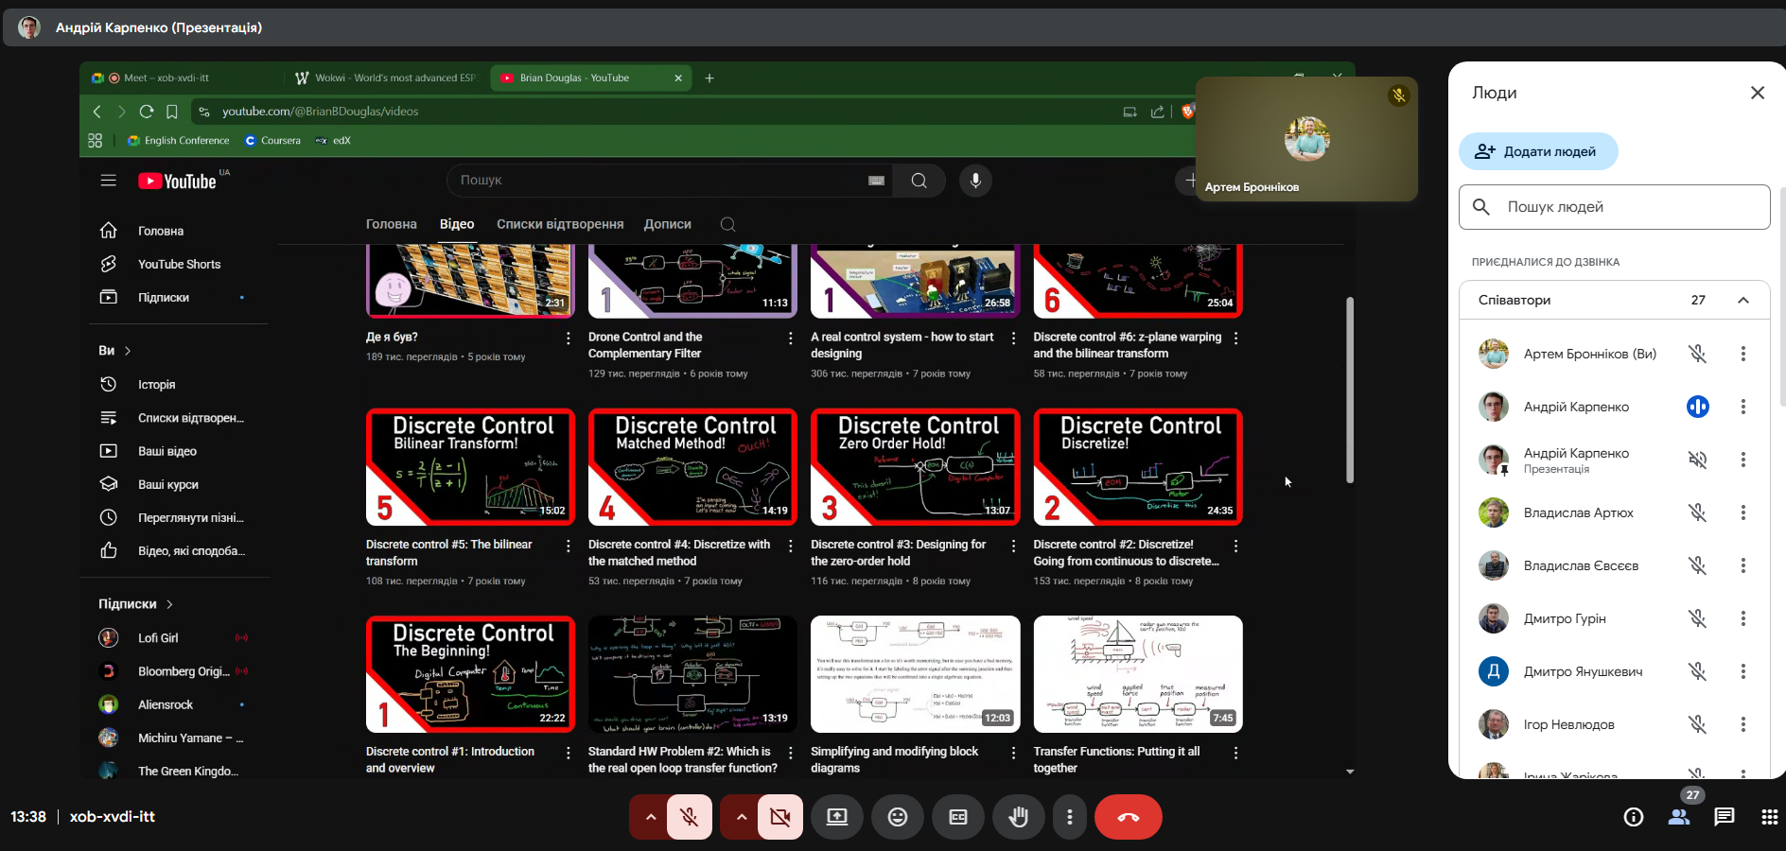
Task: Collapse the Співавтори participants list
Action: point(1742,301)
